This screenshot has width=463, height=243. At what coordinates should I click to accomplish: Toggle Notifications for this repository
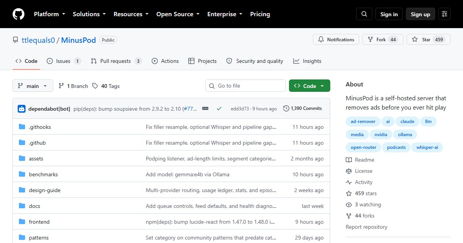336,39
